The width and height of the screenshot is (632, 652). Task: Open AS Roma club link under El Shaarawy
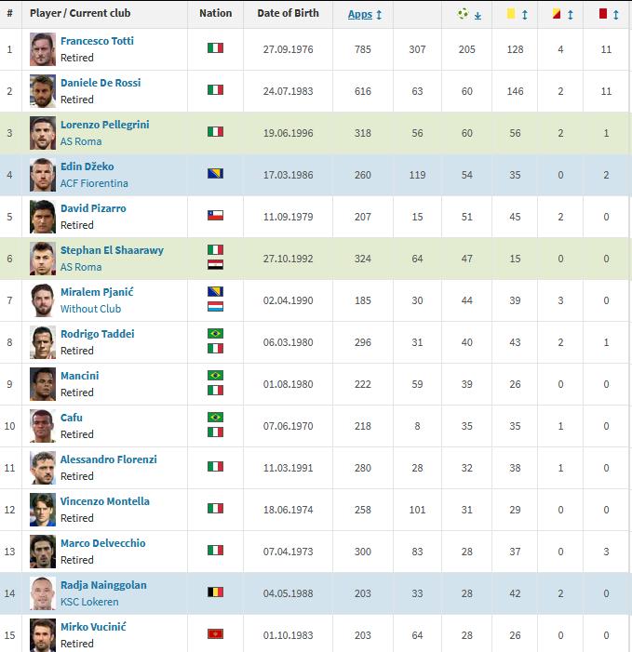81,267
